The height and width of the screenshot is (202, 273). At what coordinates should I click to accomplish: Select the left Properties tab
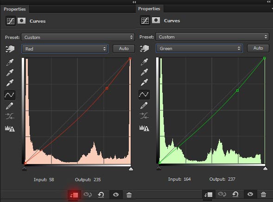pos(15,9)
